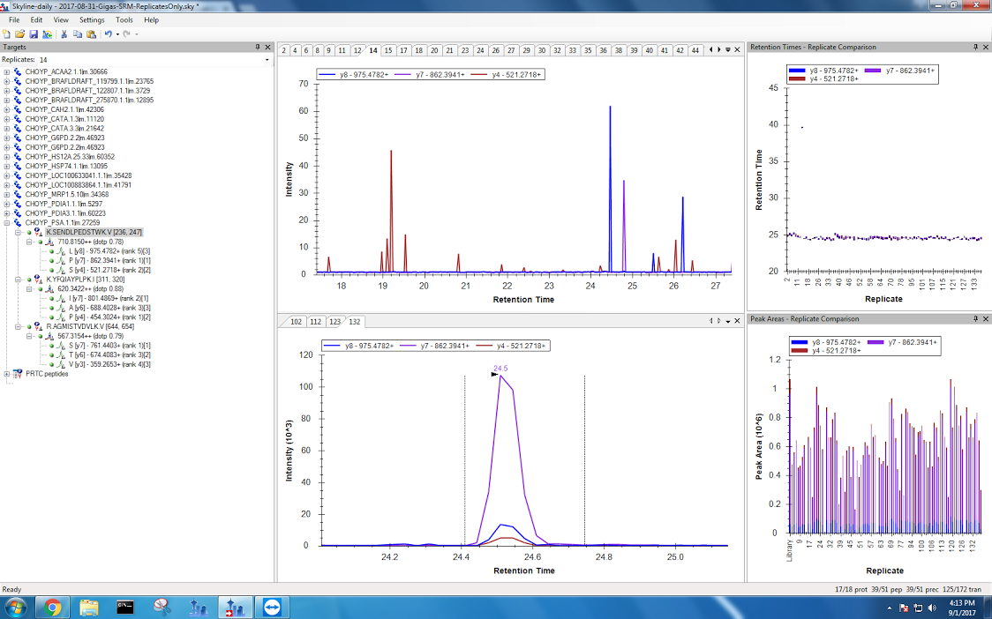
Task: Click the Cut scissors icon
Action: click(64, 34)
